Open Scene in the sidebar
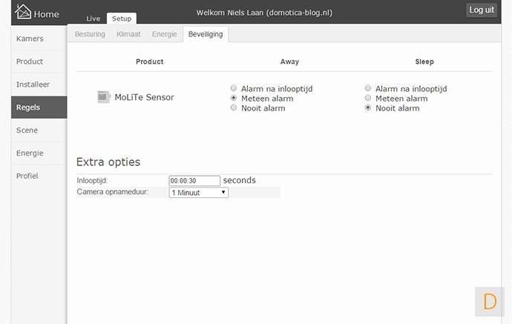The image size is (512, 324). 27,130
